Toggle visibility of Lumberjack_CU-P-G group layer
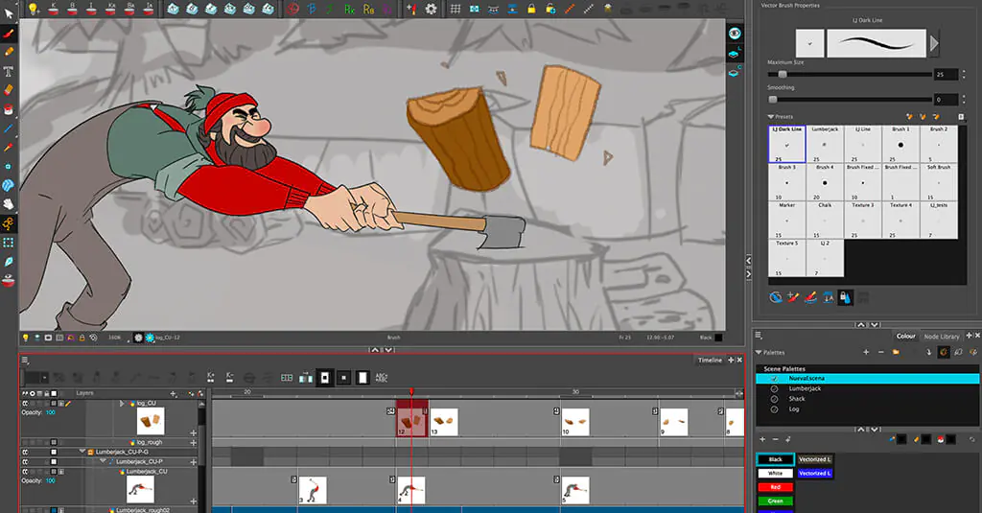 click(x=26, y=451)
